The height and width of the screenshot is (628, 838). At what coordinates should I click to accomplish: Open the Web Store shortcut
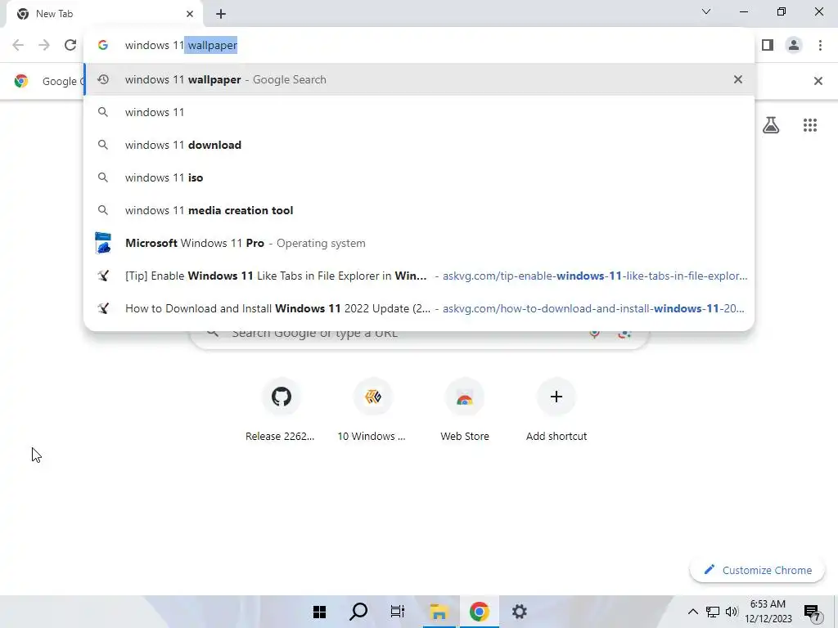[x=465, y=411]
